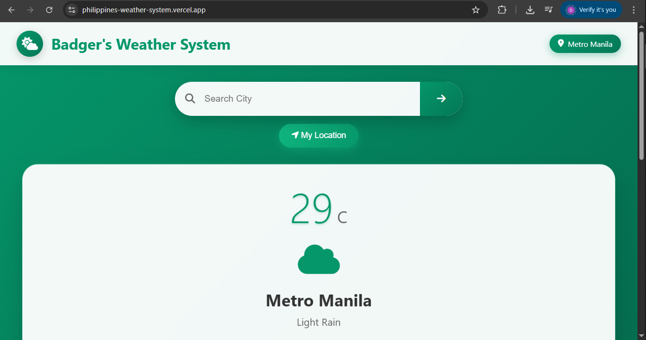Submit search with the arrow button
This screenshot has width=646, height=340.
pos(441,99)
